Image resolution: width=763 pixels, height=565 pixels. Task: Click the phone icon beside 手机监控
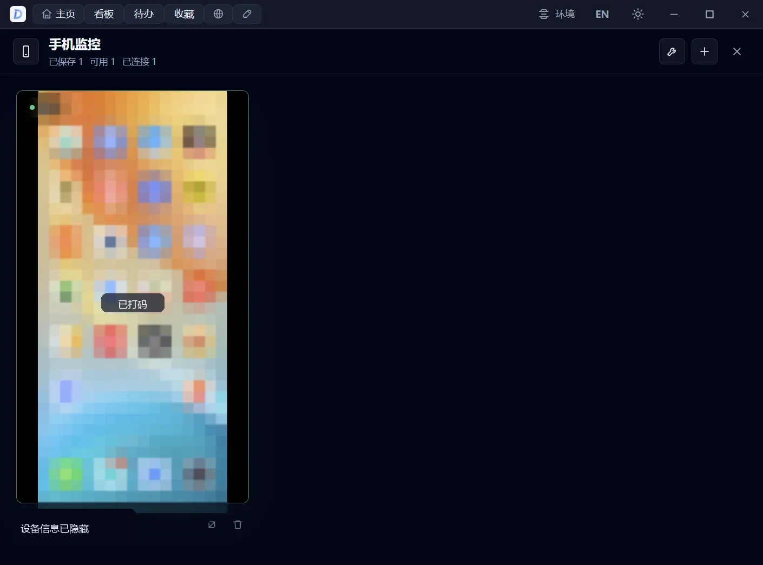coord(26,51)
